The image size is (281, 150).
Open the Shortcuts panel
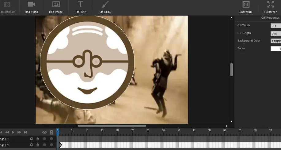click(x=246, y=8)
